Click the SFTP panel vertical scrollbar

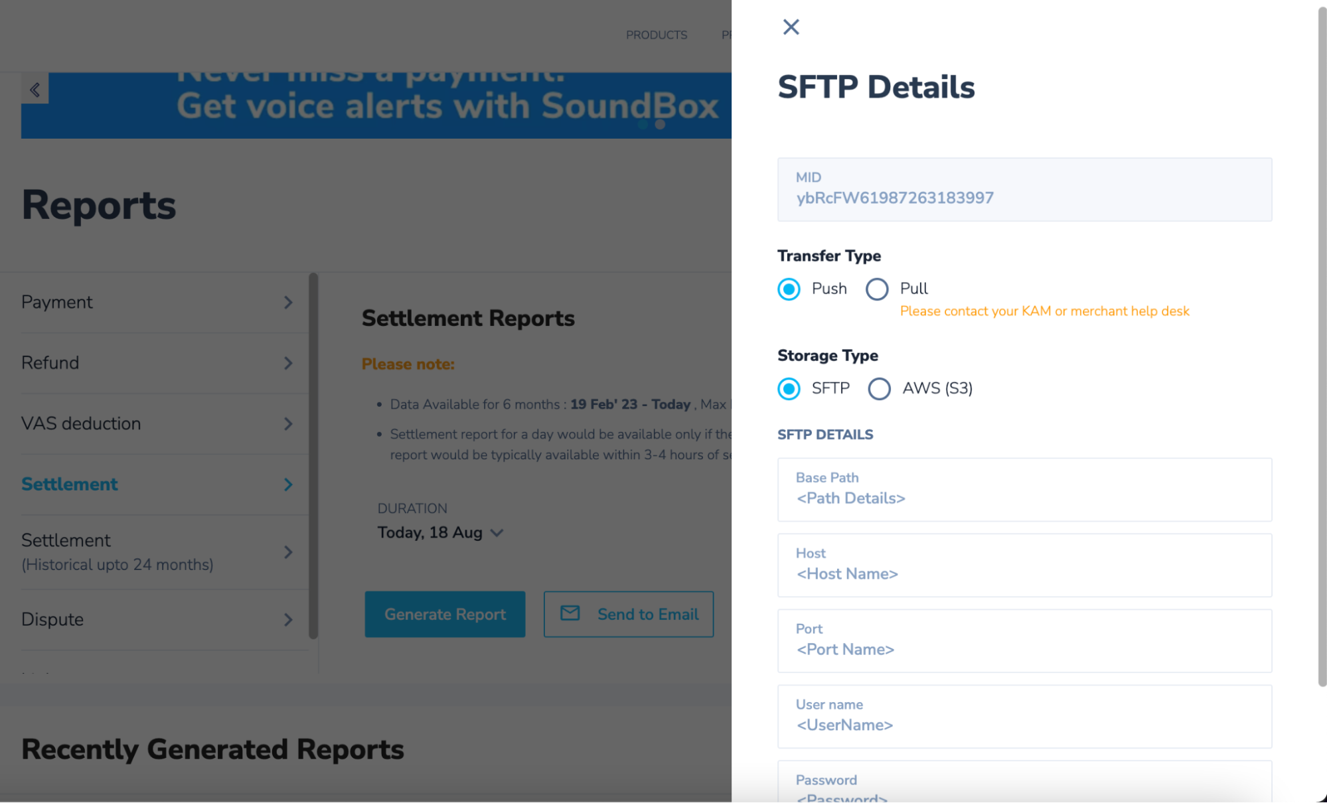(1322, 346)
